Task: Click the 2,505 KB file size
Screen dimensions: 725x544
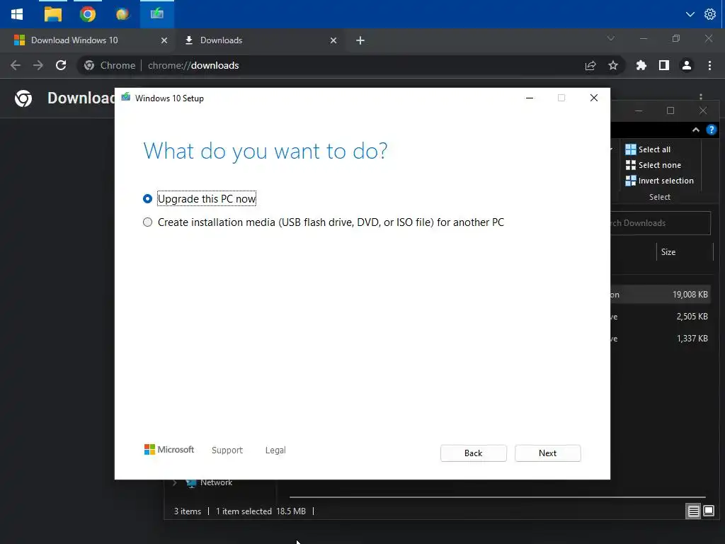Action: 692,317
